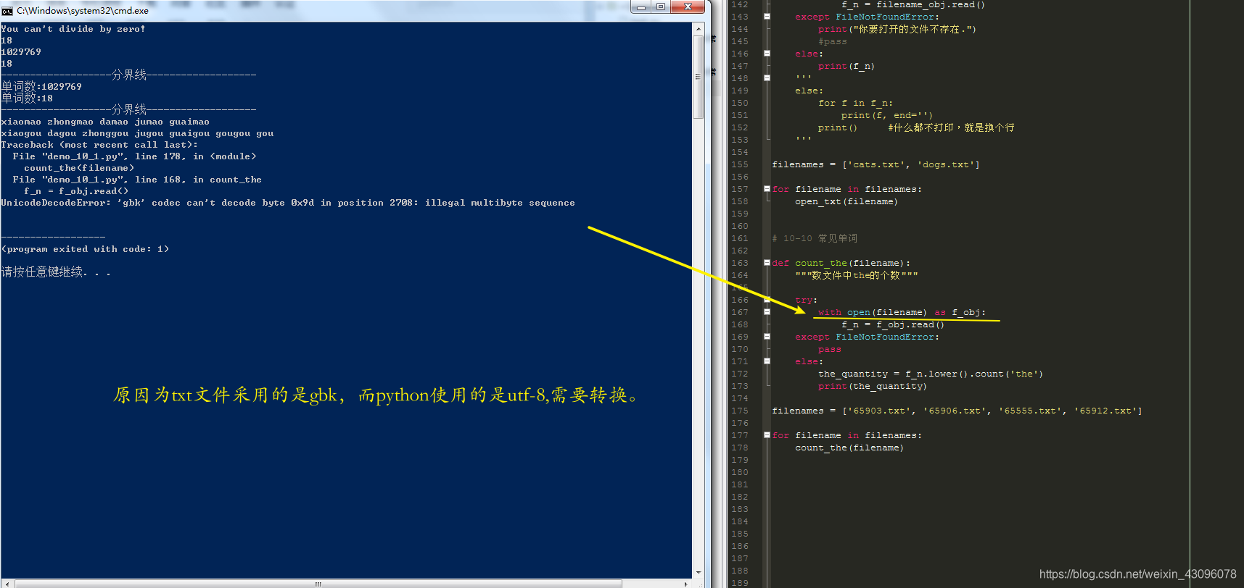
Task: Close the cmd.exe console window
Action: tap(687, 7)
